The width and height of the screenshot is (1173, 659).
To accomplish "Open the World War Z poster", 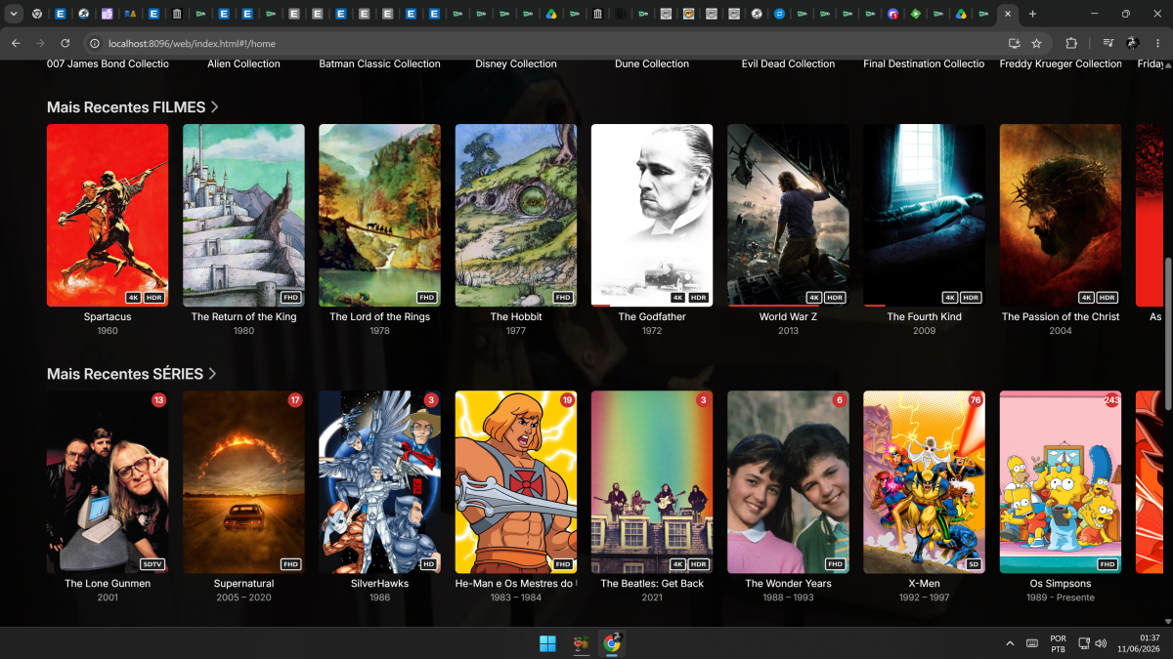I will pos(788,215).
